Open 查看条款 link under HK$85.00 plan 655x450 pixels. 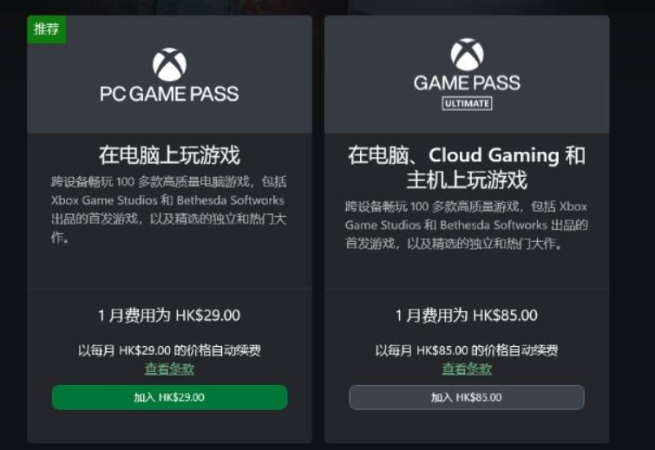467,368
